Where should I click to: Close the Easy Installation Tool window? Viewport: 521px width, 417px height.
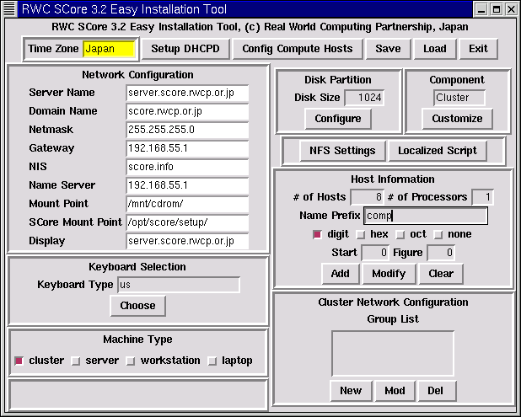(512, 9)
